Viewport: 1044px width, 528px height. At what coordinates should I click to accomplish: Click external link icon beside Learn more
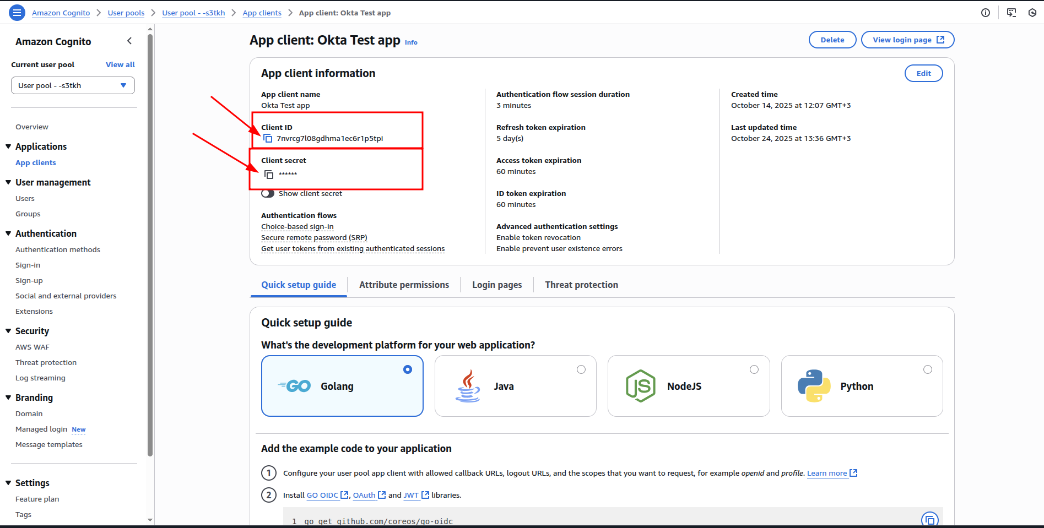[853, 473]
